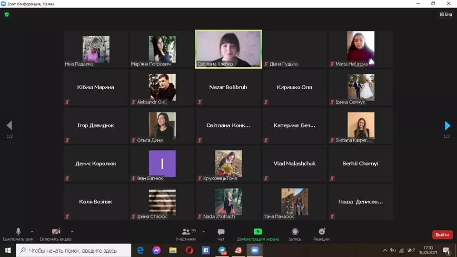Screen dimensions: 457x257
Task: Select Nazar Bolibruh's participant tile
Action: [228, 87]
